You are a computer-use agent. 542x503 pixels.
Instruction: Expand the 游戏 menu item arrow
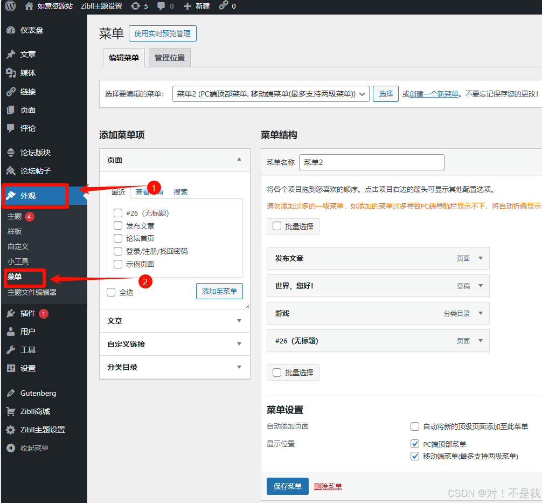(x=481, y=313)
